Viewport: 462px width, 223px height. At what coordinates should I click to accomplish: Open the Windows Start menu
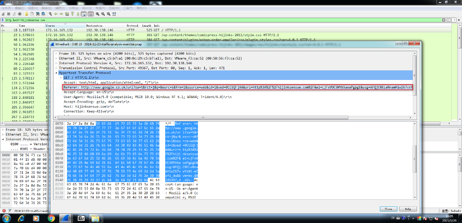(x=6, y=218)
